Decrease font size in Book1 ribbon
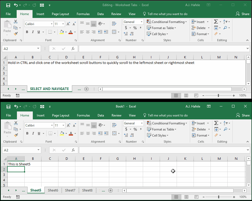 74,125
